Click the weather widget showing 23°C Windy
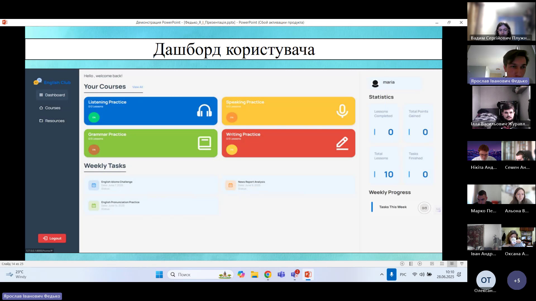This screenshot has height=301, width=536. point(17,275)
